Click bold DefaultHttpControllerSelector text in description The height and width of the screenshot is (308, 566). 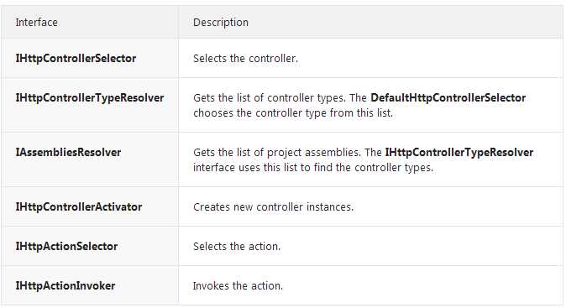pyautogui.click(x=448, y=97)
